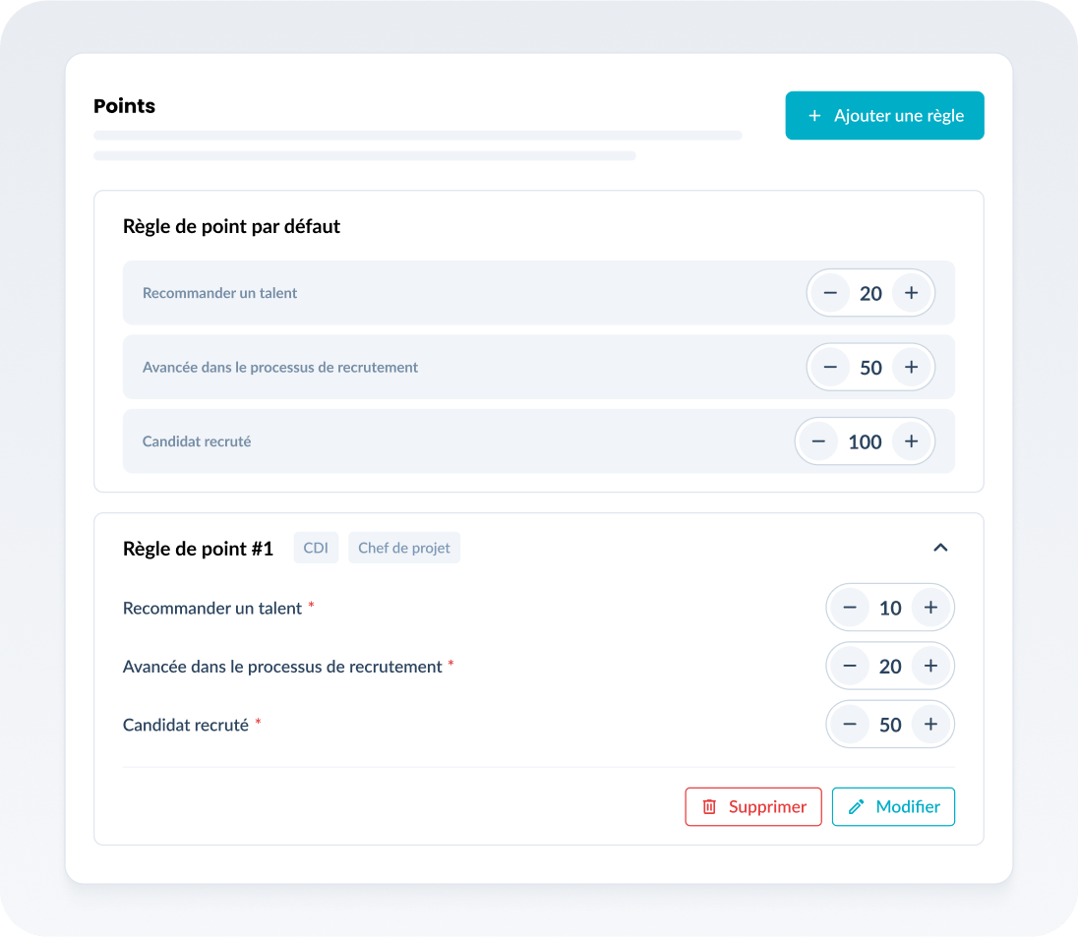Select the Chef de projet tag
This screenshot has width=1078, height=937.
coord(404,549)
